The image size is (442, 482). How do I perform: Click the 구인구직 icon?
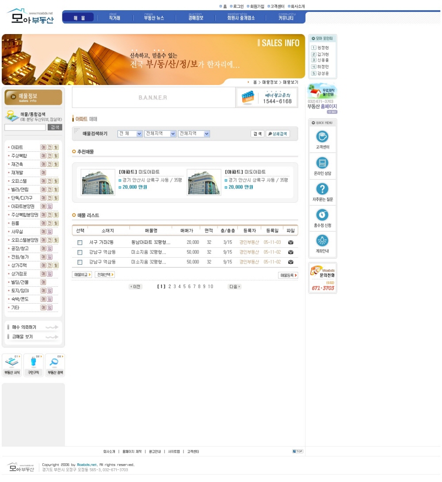click(34, 365)
